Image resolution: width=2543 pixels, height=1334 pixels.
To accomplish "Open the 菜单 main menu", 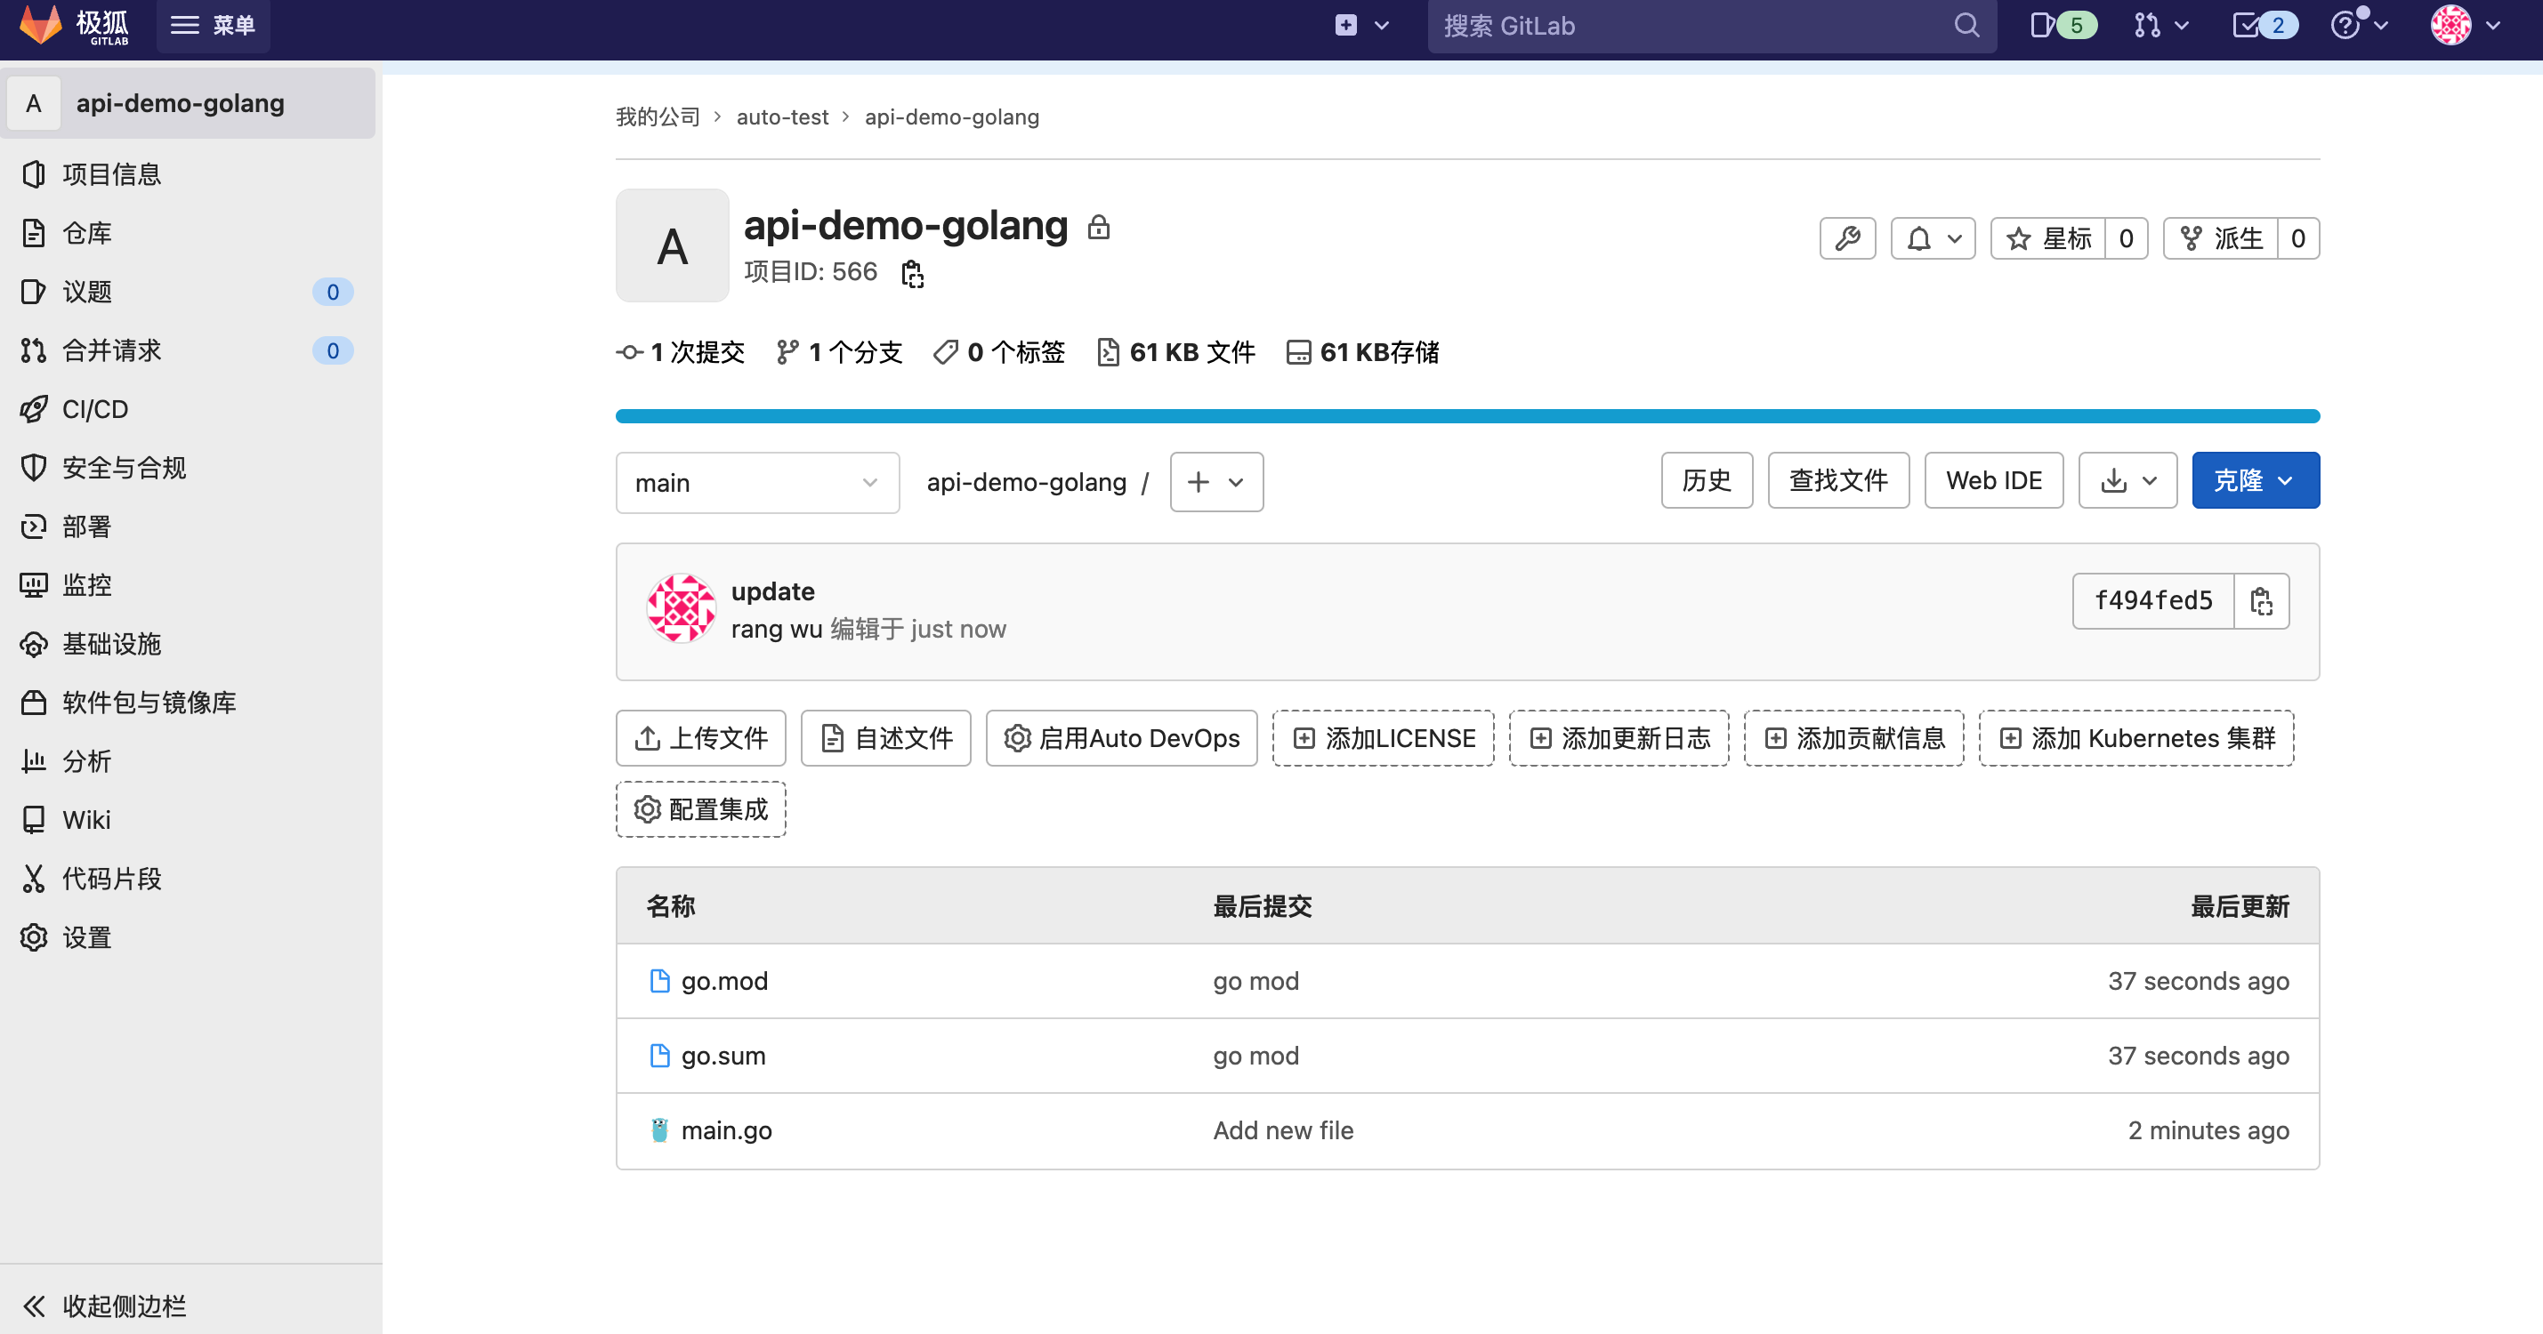I will click(x=214, y=26).
